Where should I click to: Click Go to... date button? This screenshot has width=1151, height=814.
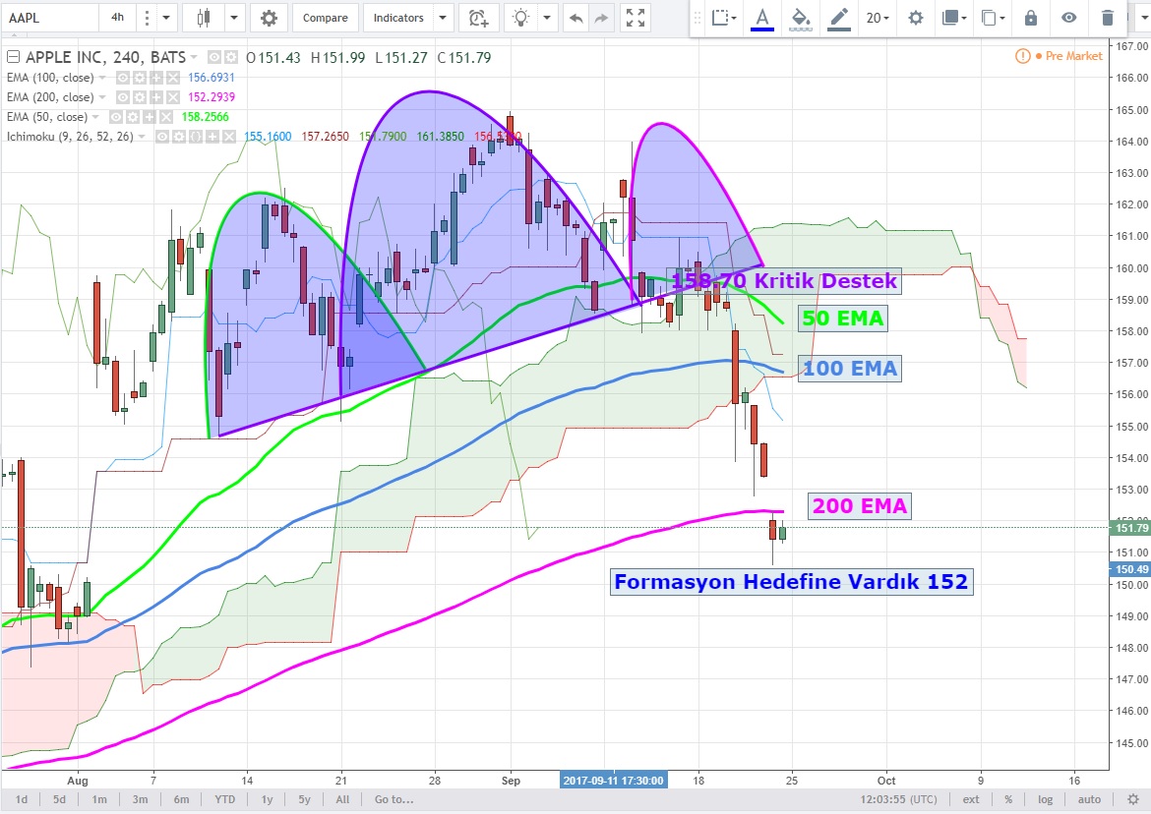tap(393, 799)
